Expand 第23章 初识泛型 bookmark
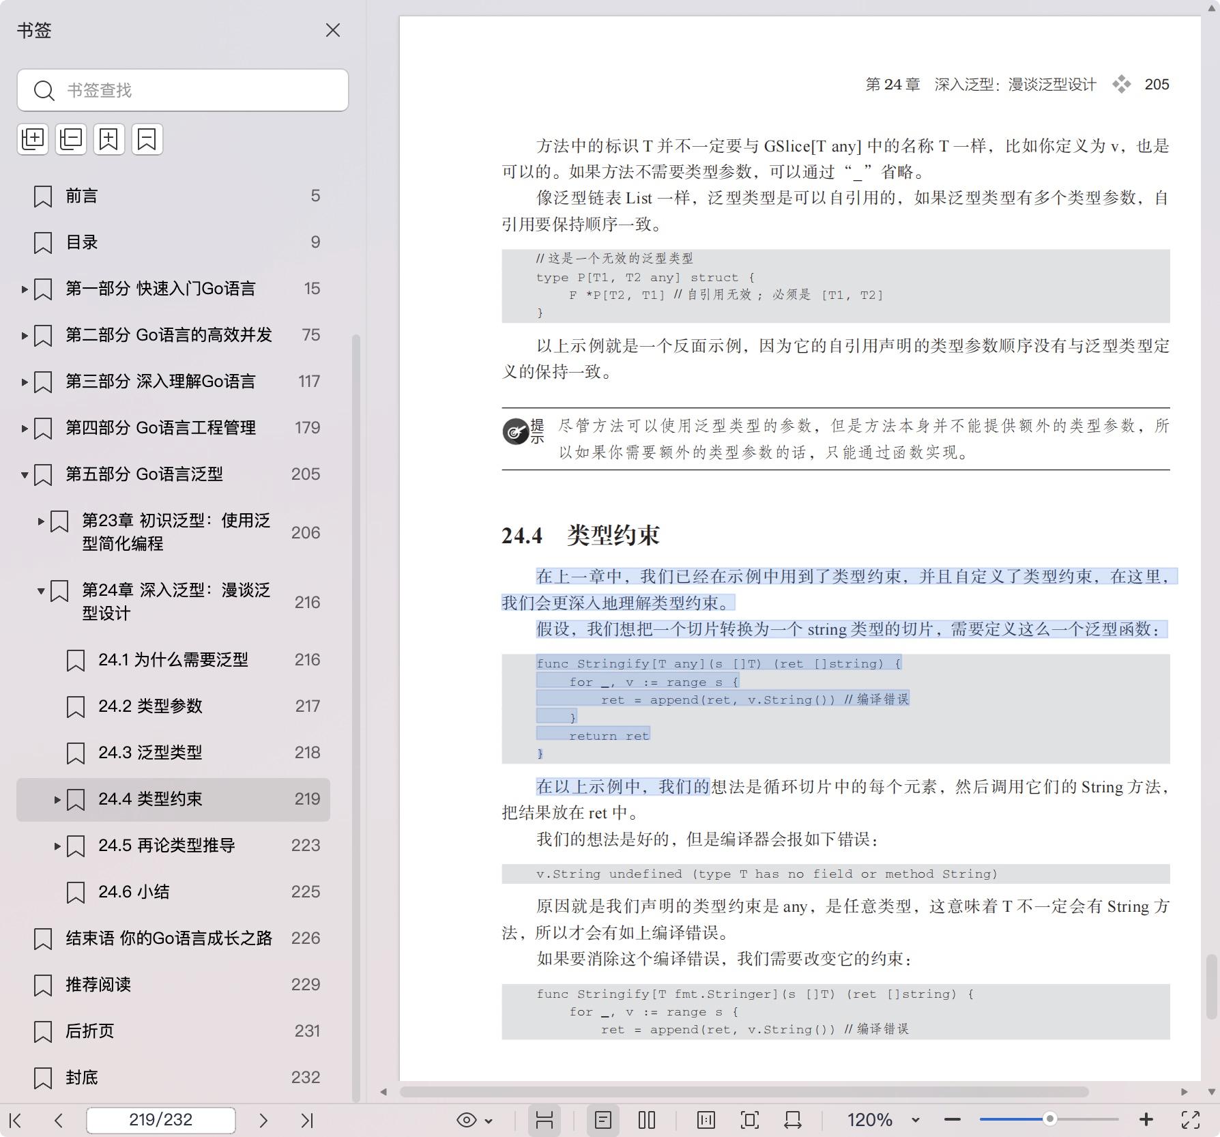 click(41, 521)
